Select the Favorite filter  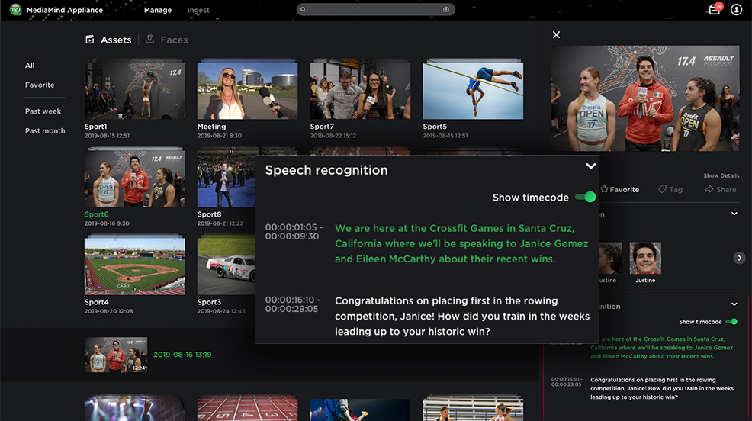pos(40,85)
